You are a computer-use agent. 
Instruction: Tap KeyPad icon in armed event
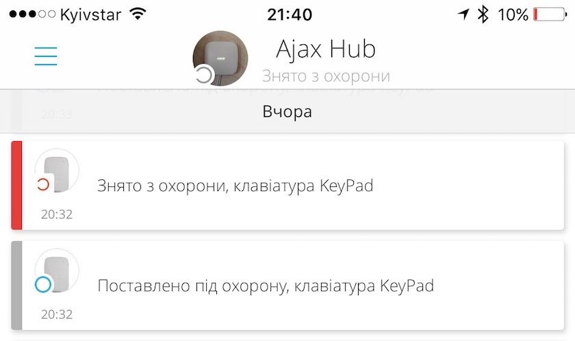[57, 270]
